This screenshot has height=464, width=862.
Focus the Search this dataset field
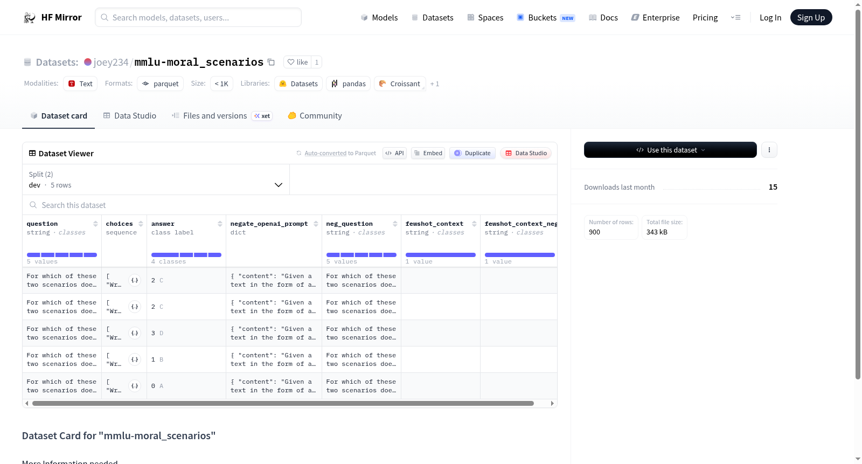point(290,205)
